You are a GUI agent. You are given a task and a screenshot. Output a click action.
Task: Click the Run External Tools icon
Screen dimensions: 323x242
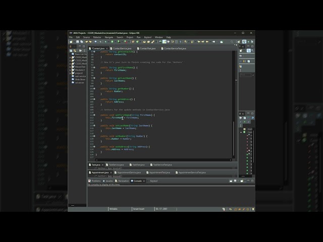point(126,42)
